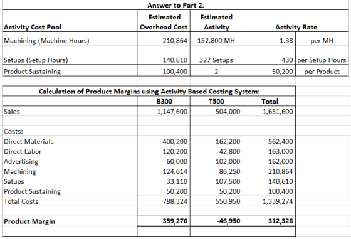351x239 pixels.
Task: Click the 'Direct Materials' row label
Action: tap(70, 141)
